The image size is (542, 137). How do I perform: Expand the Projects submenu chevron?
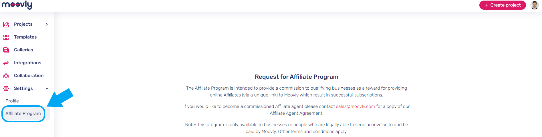(47, 24)
